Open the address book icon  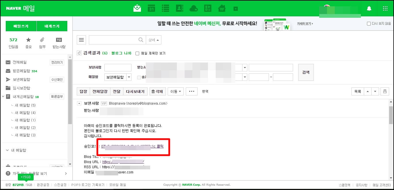[x=179, y=8]
